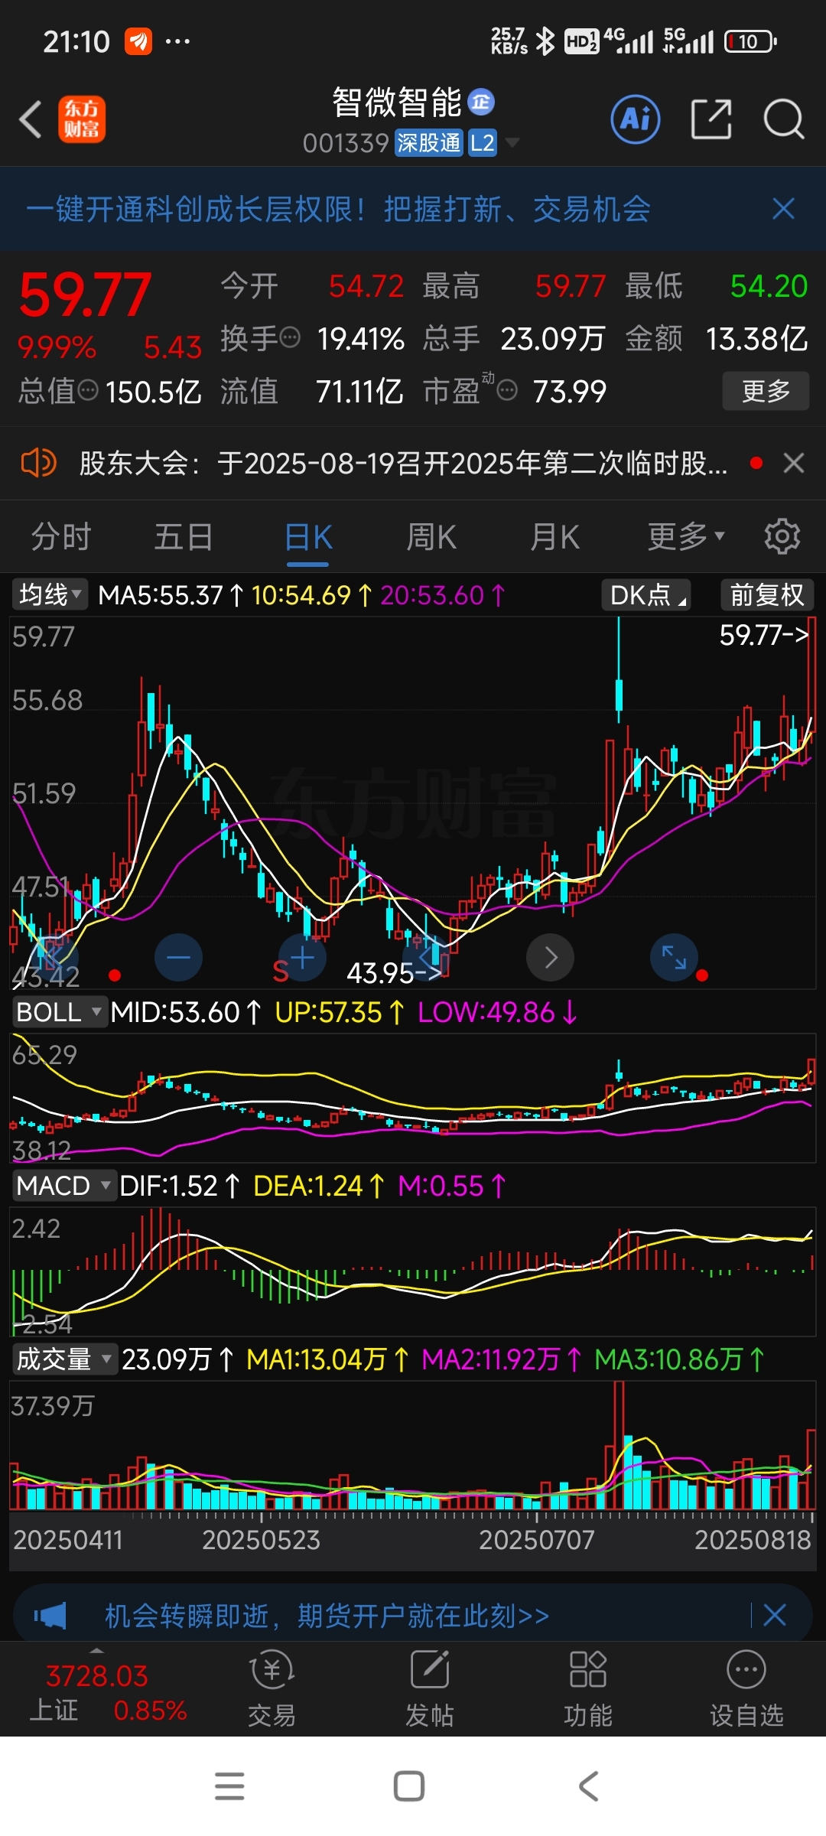This screenshot has width=826, height=1836.
Task: Tap the Android home button
Action: click(x=409, y=1786)
